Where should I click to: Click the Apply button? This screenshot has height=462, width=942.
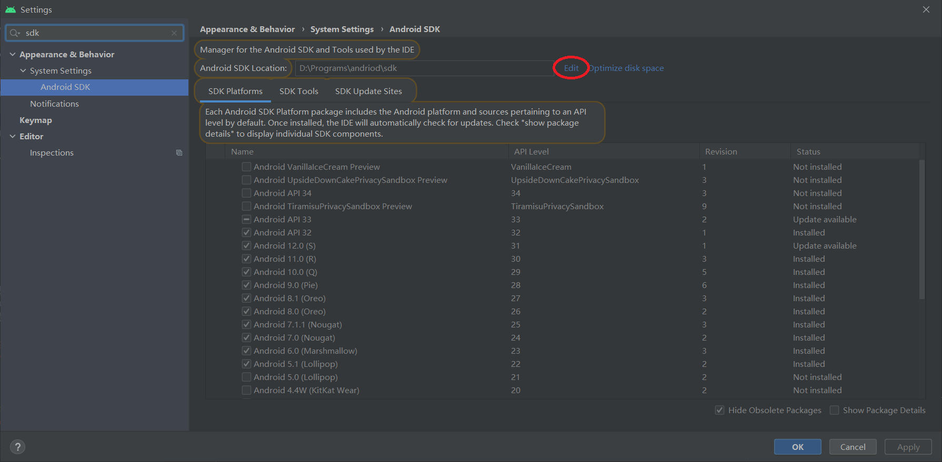click(908, 447)
